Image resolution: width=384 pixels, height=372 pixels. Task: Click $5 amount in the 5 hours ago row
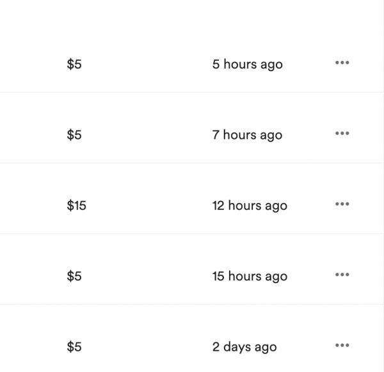point(74,65)
